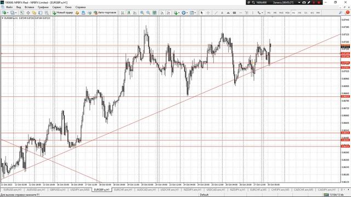
Task: Switch to AUDUSD.ecn,H1 chart tab
Action: [36, 190]
